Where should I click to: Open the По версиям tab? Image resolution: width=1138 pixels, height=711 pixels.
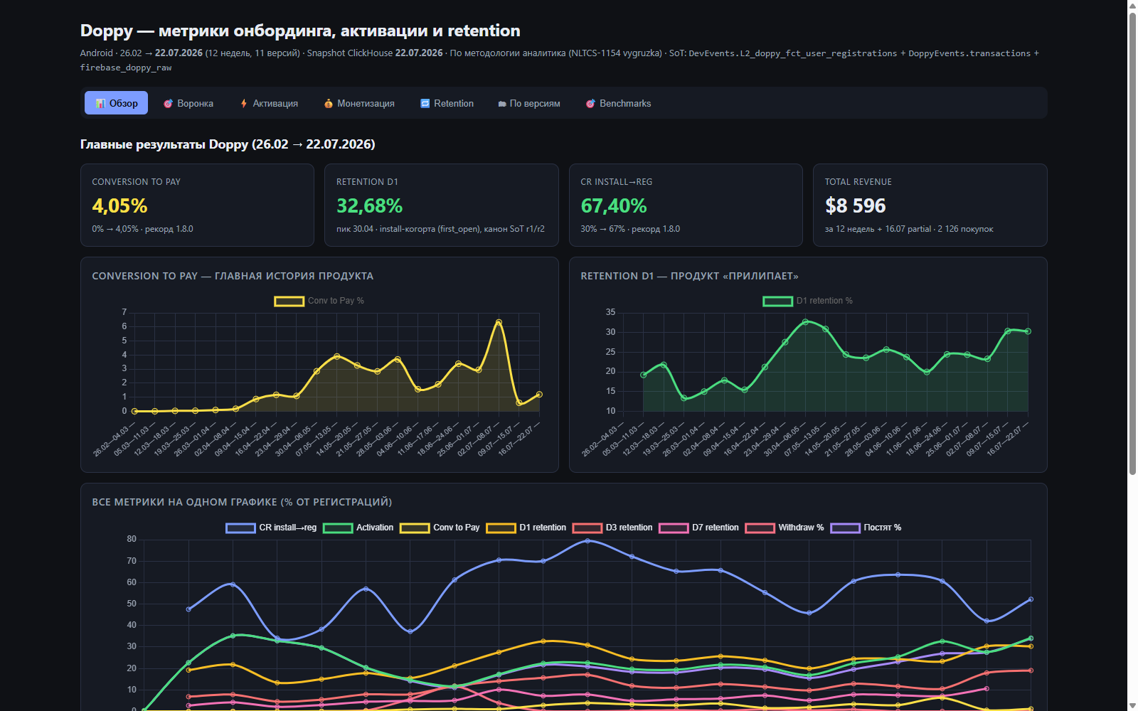[x=528, y=103]
